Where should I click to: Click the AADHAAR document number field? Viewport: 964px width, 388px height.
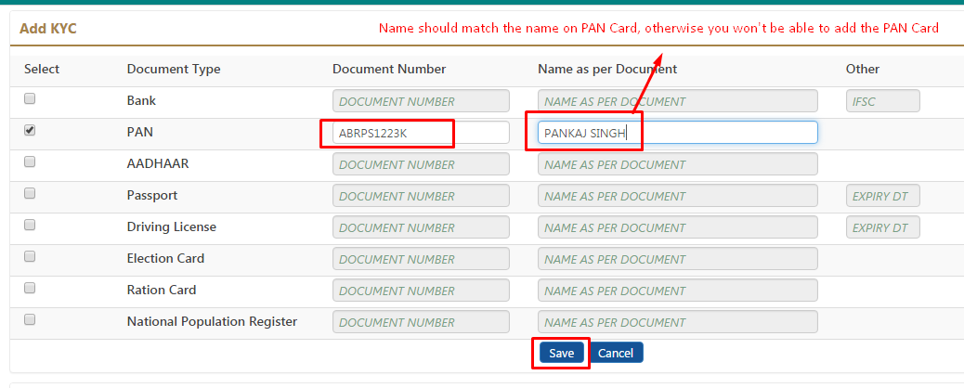coord(421,164)
